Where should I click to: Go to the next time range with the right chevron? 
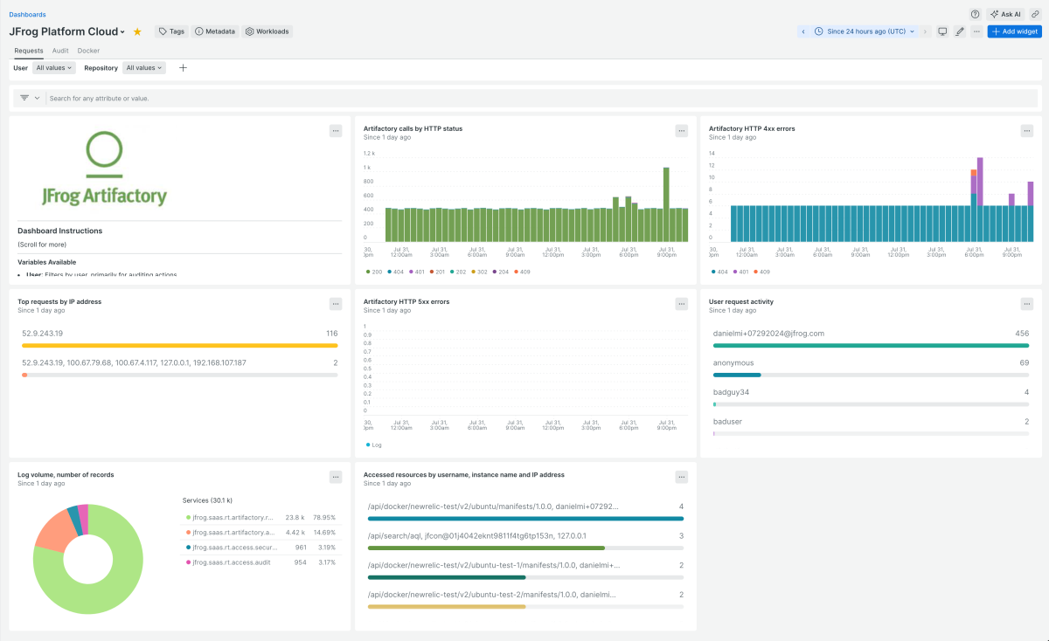(926, 31)
